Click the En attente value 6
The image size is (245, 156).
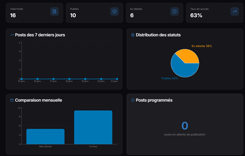[x=132, y=15]
